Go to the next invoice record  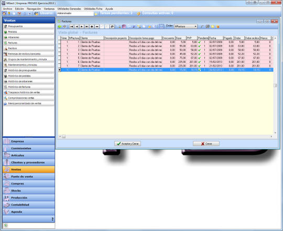click(82, 27)
